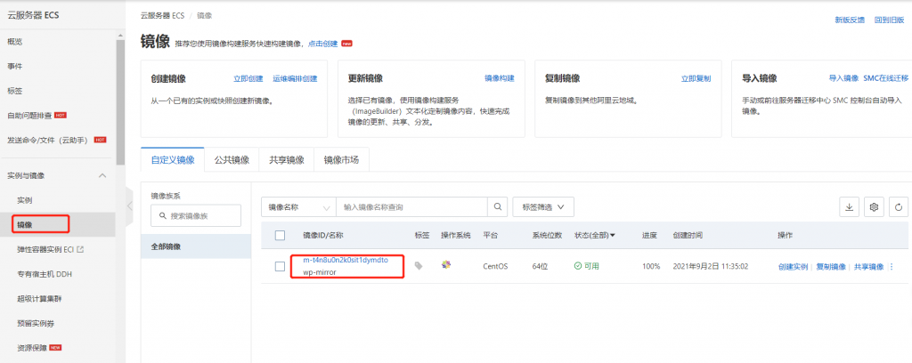Click 导入镜像 link in import card
Screen dimensions: 912x363
click(x=843, y=78)
